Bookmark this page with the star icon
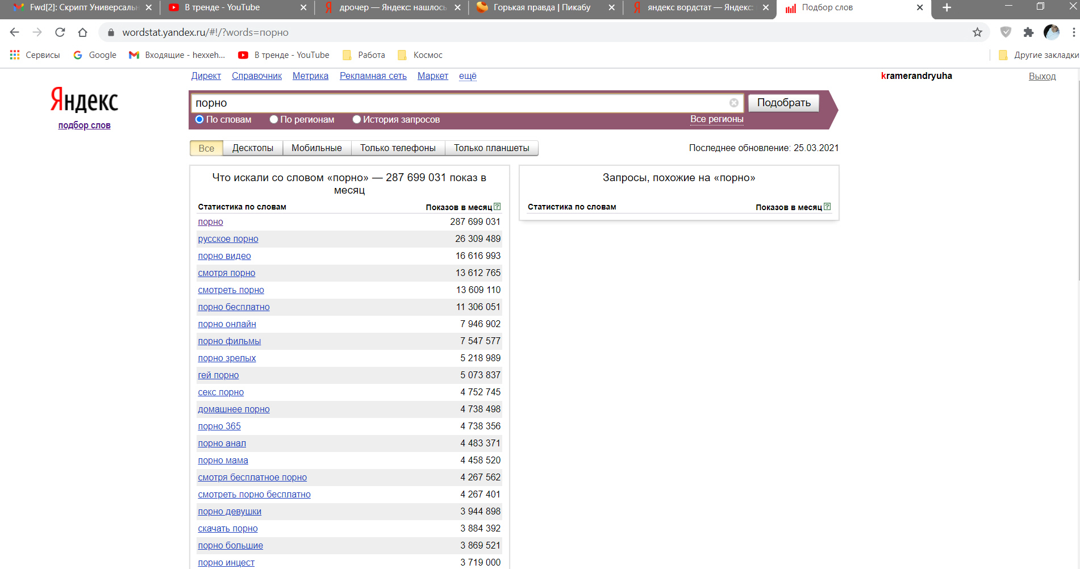Screen dimensions: 1080x569 pyautogui.click(x=977, y=32)
